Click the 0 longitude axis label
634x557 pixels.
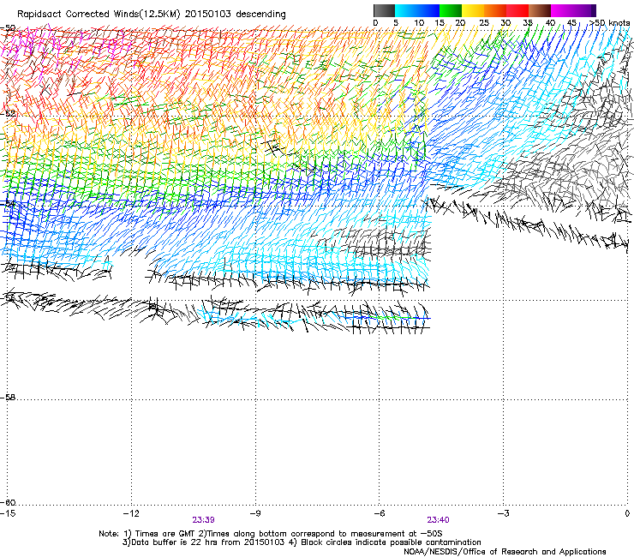tap(627, 513)
